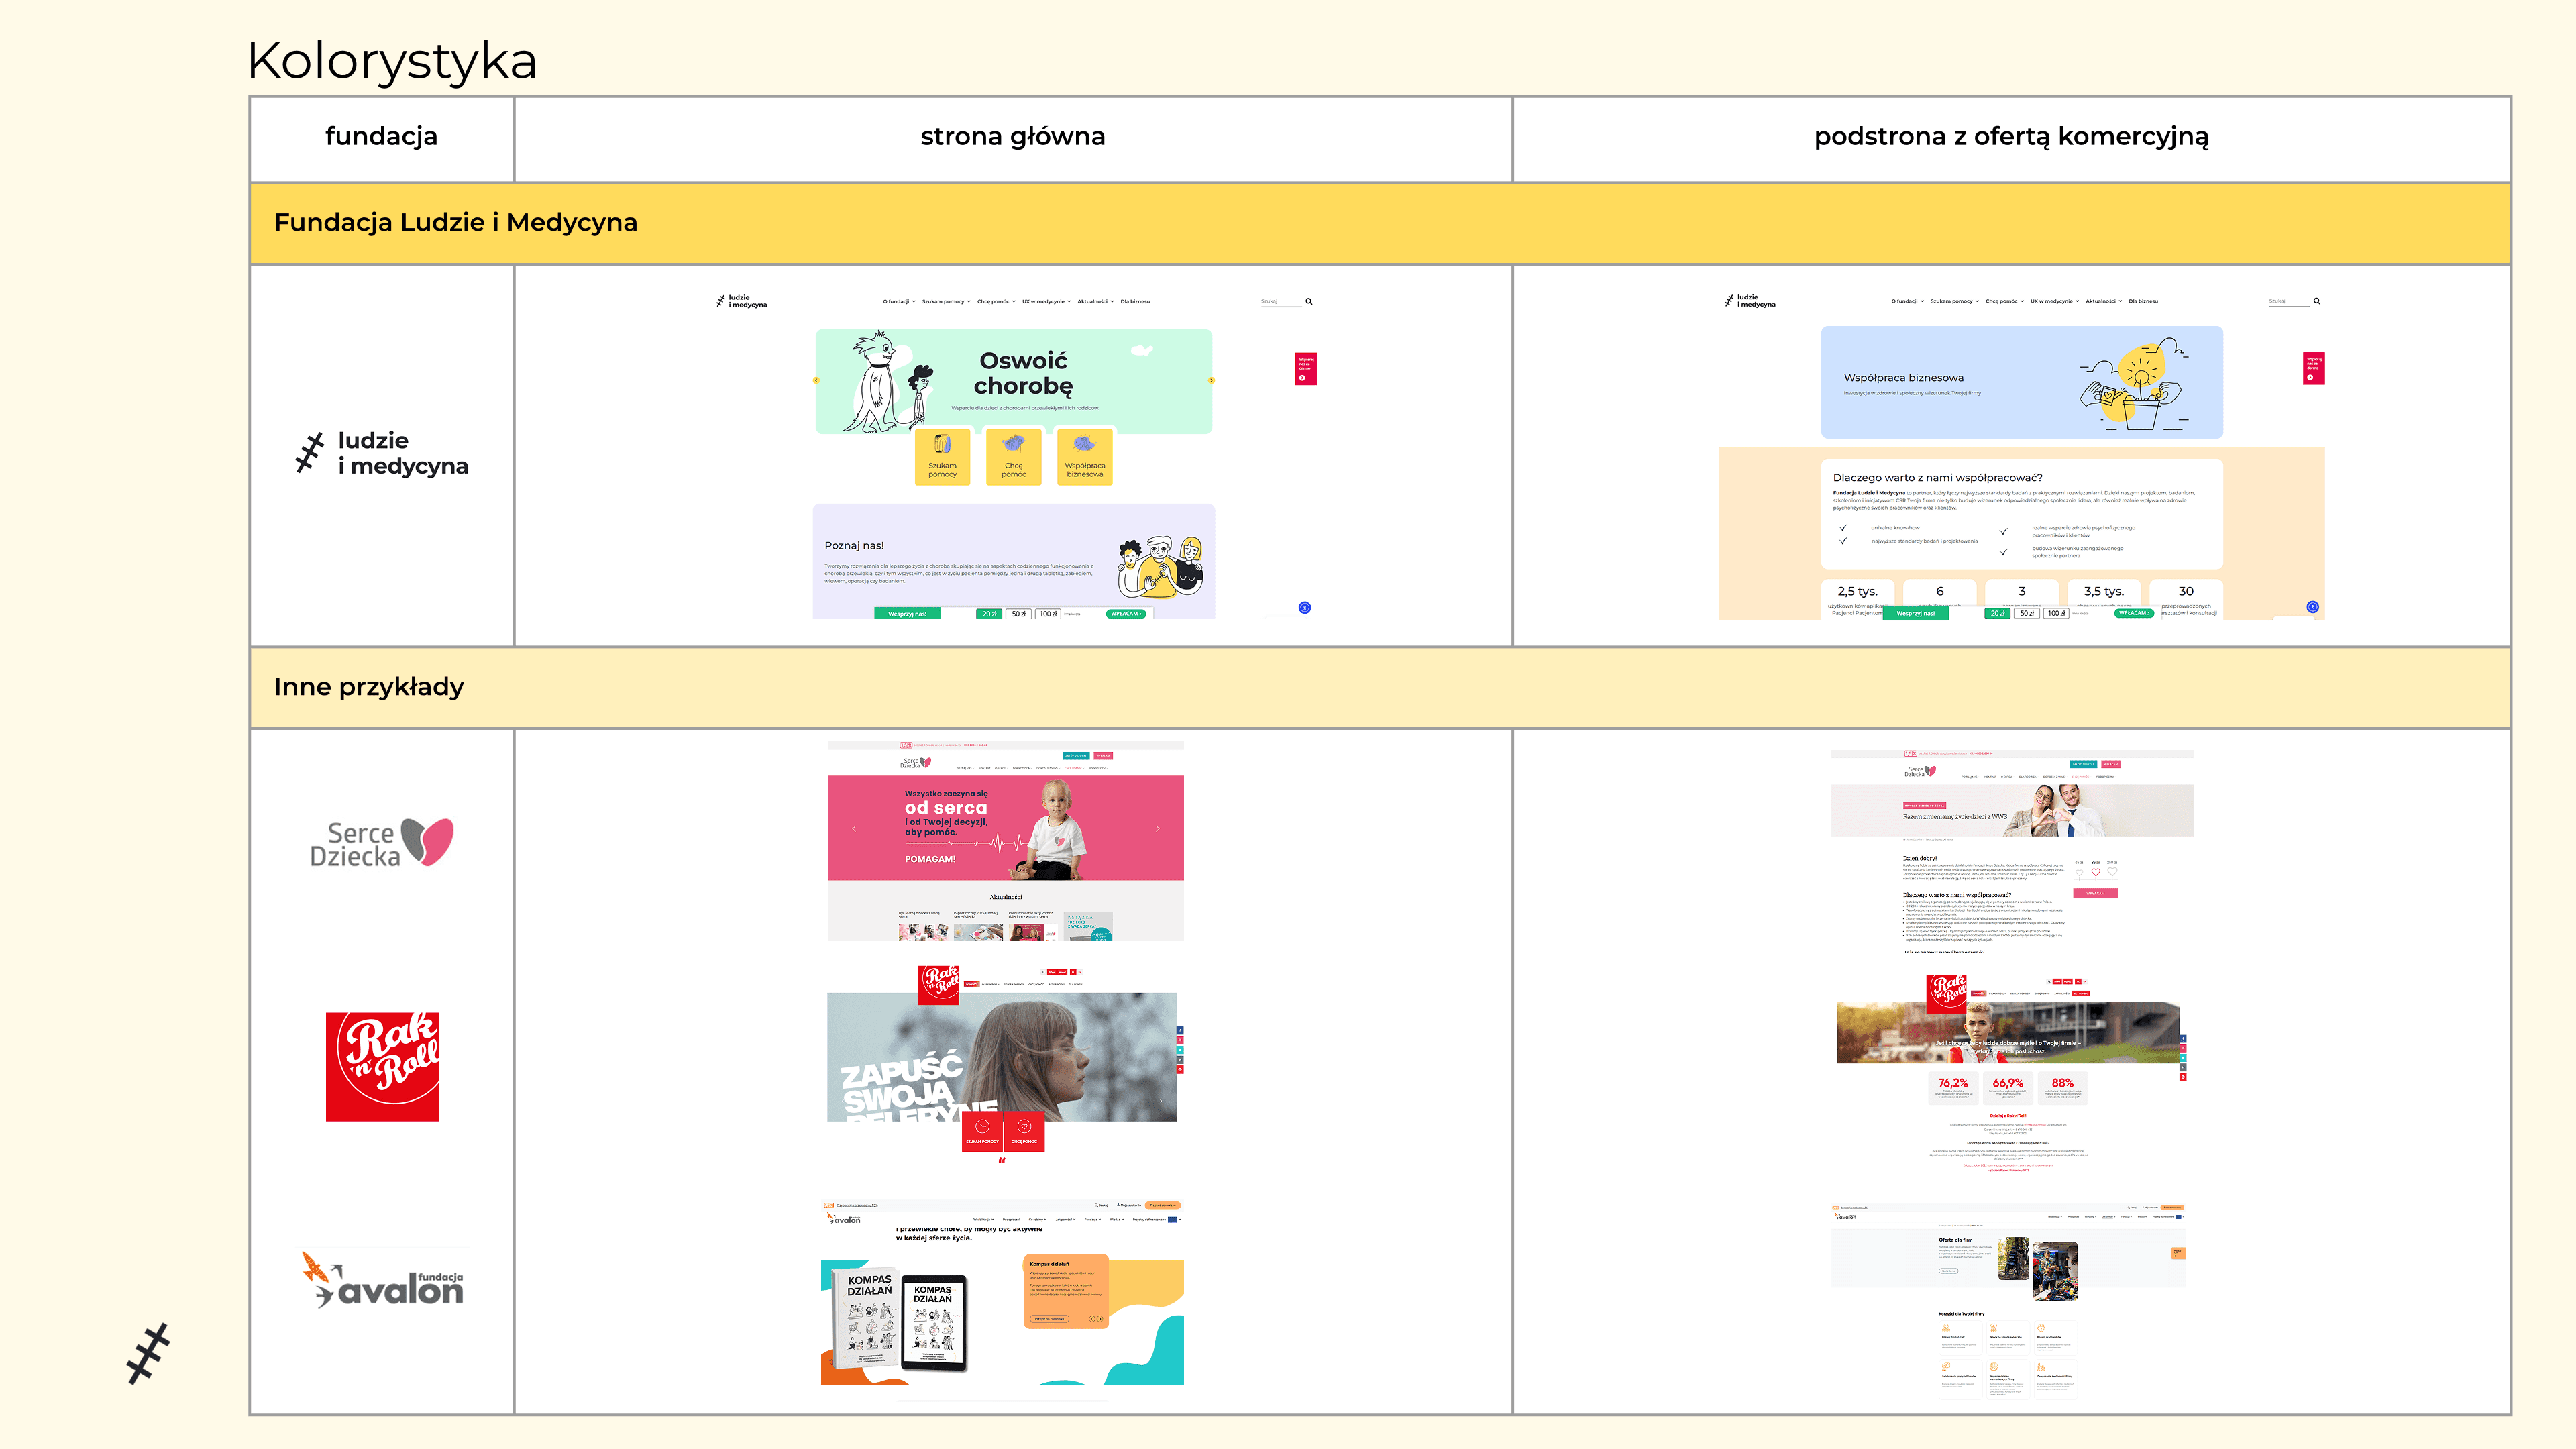This screenshot has width=2576, height=1449.
Task: Click the yellow Szukam pomocy tile under the Oswoić chorobę banner
Action: click(942, 457)
